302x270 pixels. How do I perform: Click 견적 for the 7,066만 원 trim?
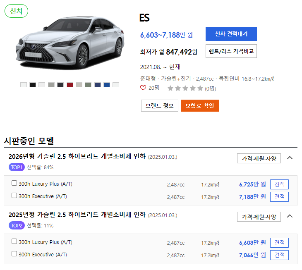[x=279, y=255]
